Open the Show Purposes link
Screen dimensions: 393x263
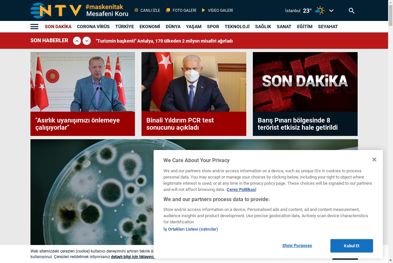click(x=297, y=246)
